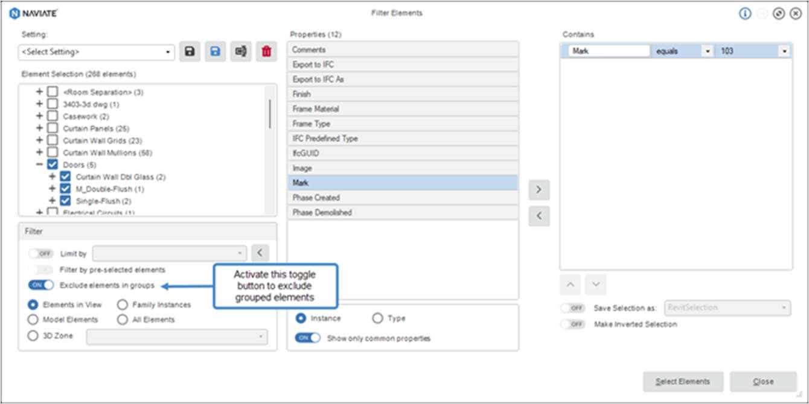Click the Naviate logo
809x404 pixels.
click(x=34, y=13)
